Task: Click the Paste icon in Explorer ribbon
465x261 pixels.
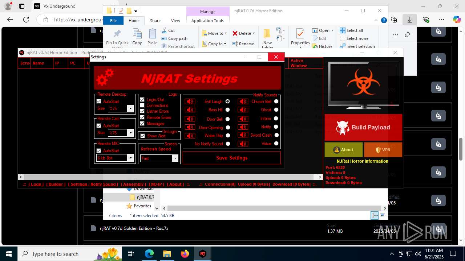Action: coord(152,37)
